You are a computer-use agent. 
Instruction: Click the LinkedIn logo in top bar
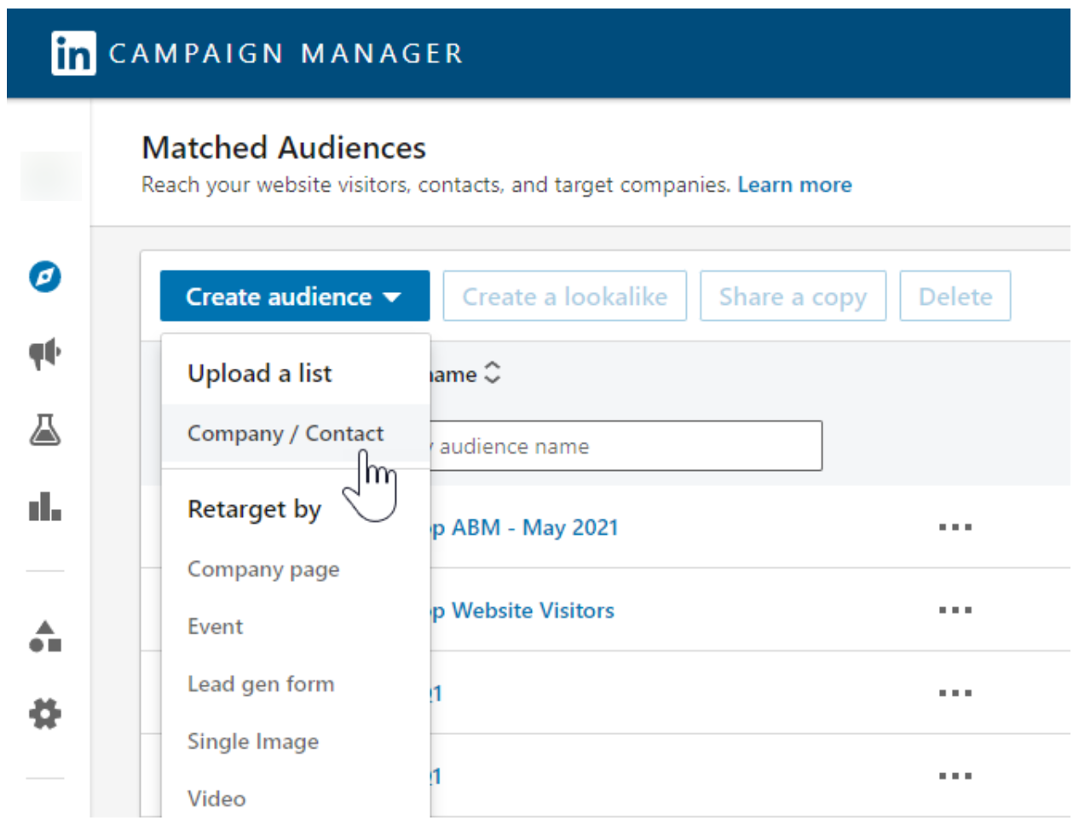72,53
